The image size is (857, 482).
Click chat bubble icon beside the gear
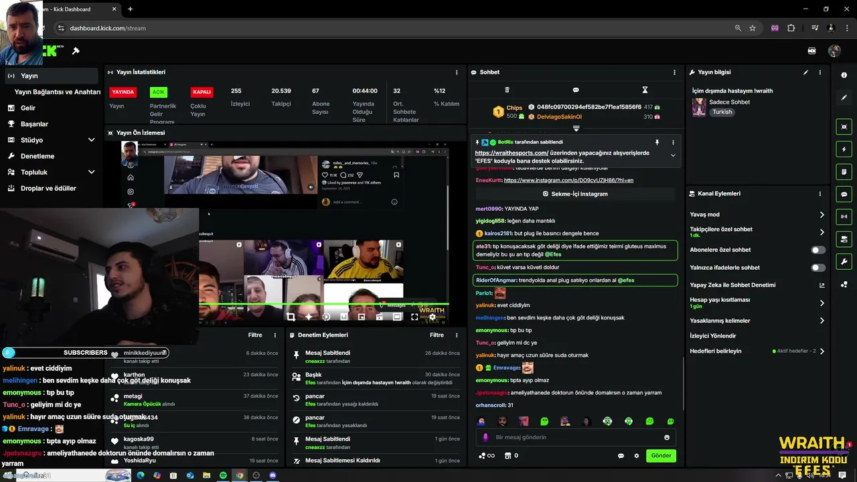[x=621, y=456]
